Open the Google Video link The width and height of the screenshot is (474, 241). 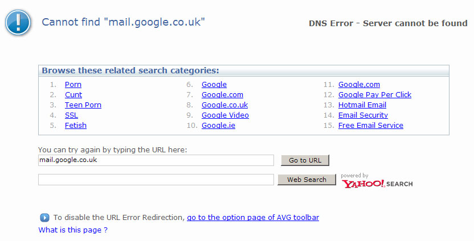pyautogui.click(x=225, y=115)
